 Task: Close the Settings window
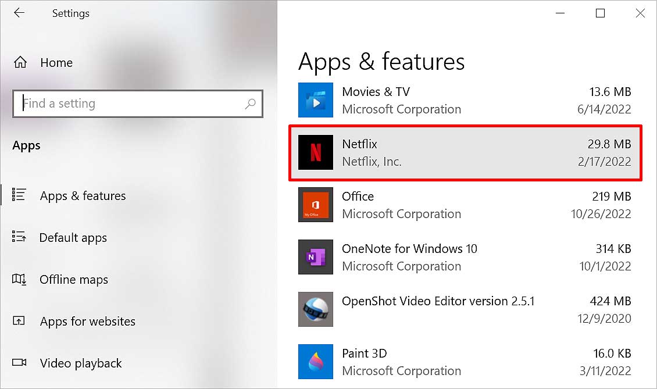click(x=640, y=13)
